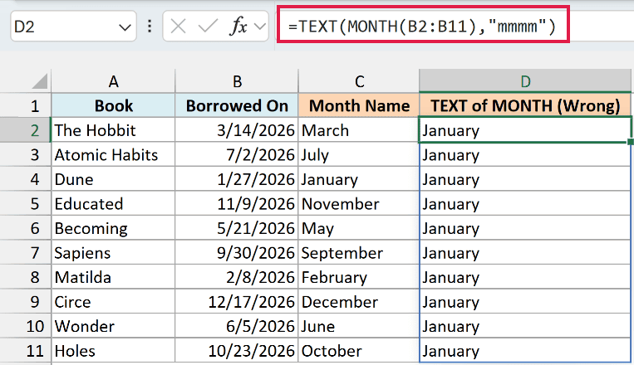Select January cell in row 2, column D
Image resolution: width=634 pixels, height=365 pixels.
pyautogui.click(x=525, y=130)
